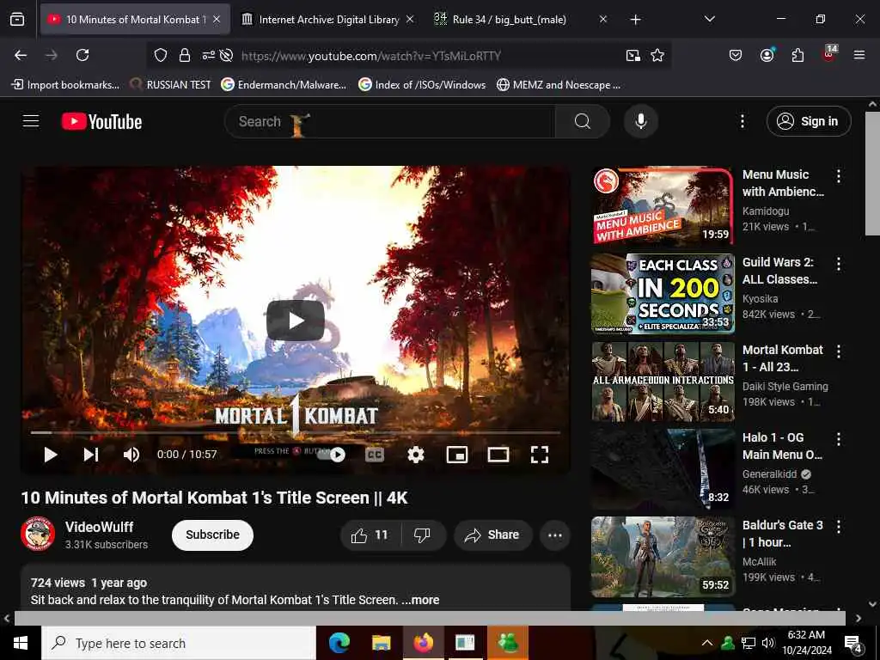The image size is (880, 660).
Task: Skip to the next video
Action: pos(91,454)
